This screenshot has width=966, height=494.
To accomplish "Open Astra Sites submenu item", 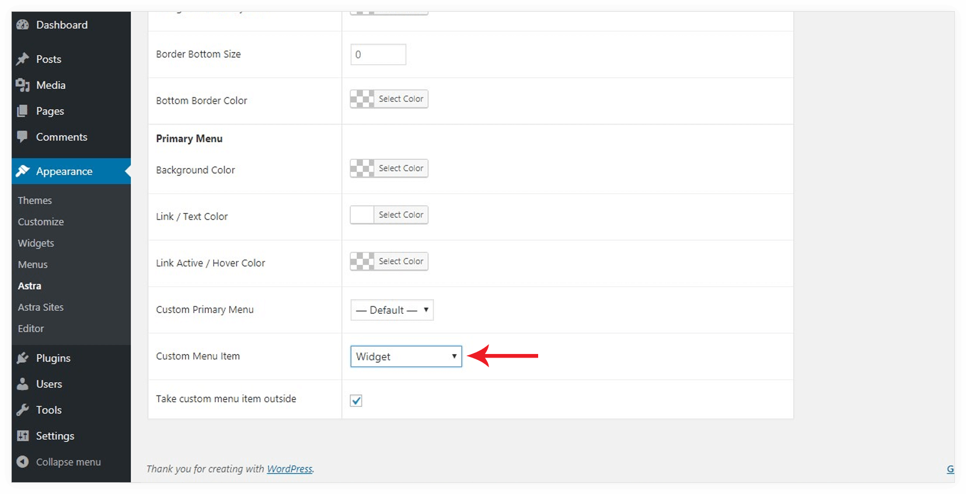I will click(x=41, y=307).
